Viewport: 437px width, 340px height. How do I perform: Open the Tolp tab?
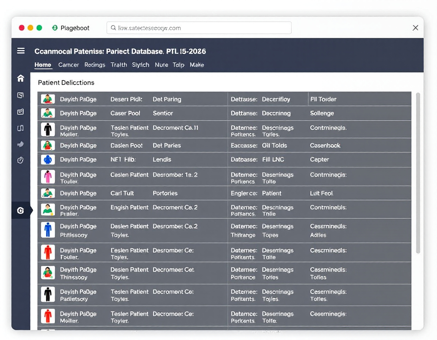178,65
